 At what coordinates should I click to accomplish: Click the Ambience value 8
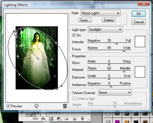[x=109, y=83]
